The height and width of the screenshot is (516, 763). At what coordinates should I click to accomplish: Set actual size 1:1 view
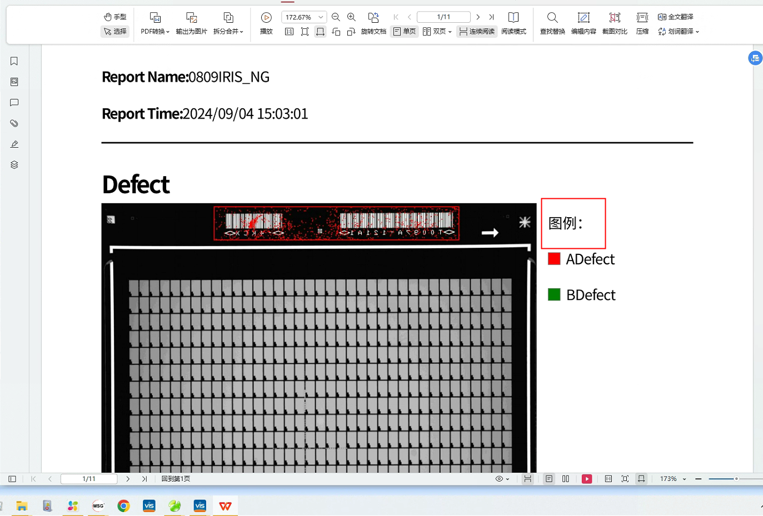289,32
